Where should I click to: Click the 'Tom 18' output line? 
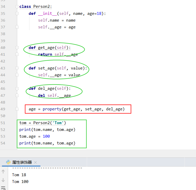[x=19, y=175]
